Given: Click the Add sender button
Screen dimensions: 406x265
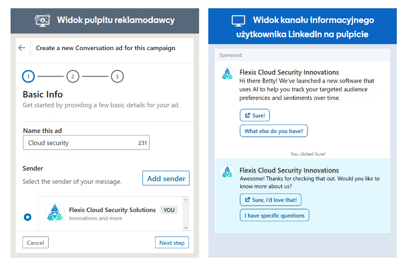Looking at the screenshot, I should (x=166, y=179).
